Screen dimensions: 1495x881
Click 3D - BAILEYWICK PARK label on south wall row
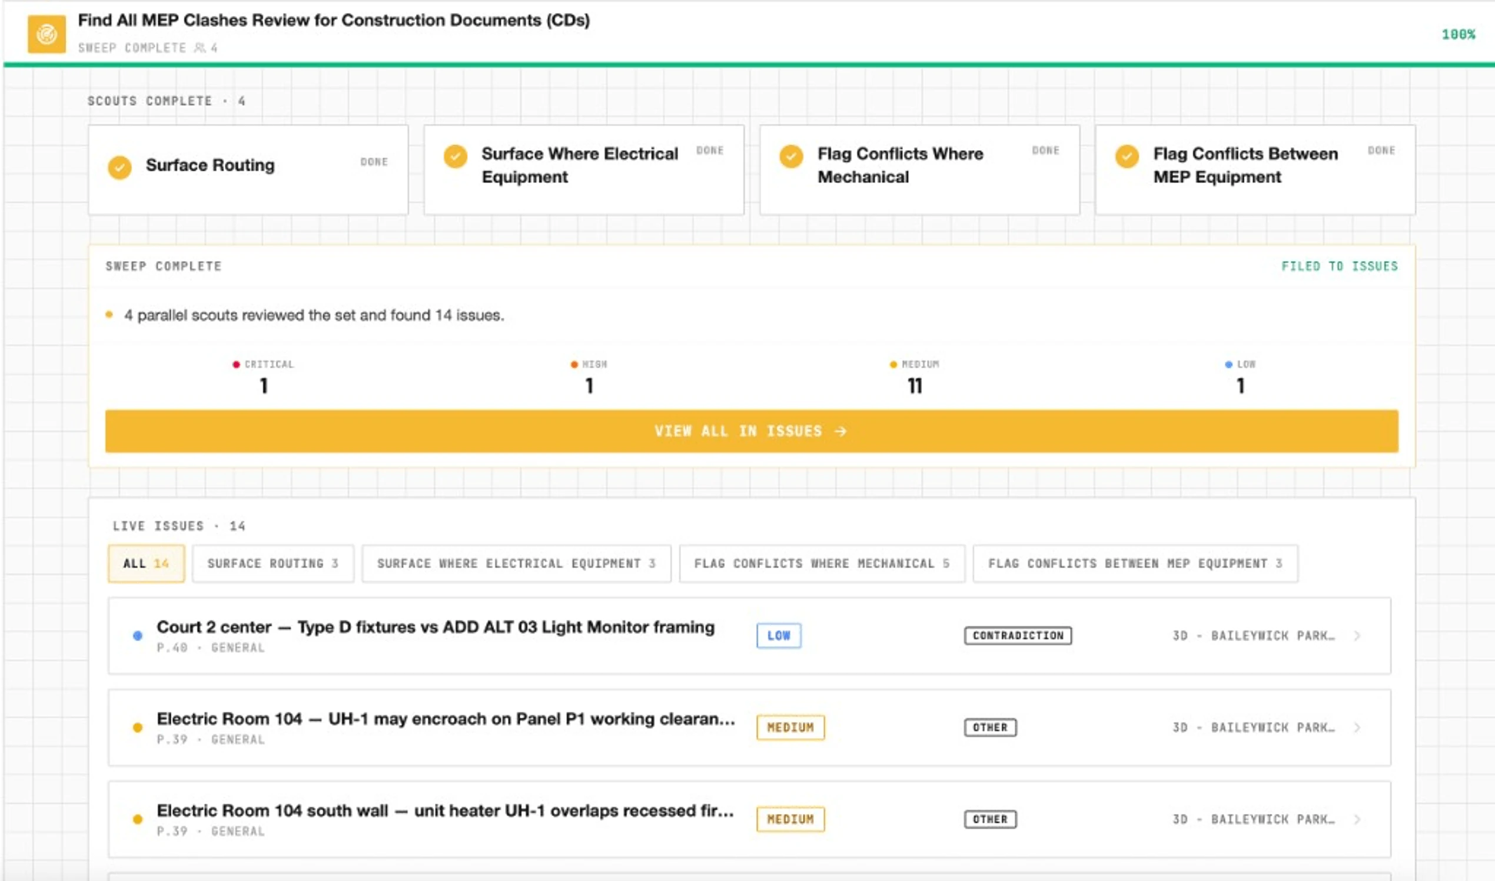(1253, 819)
